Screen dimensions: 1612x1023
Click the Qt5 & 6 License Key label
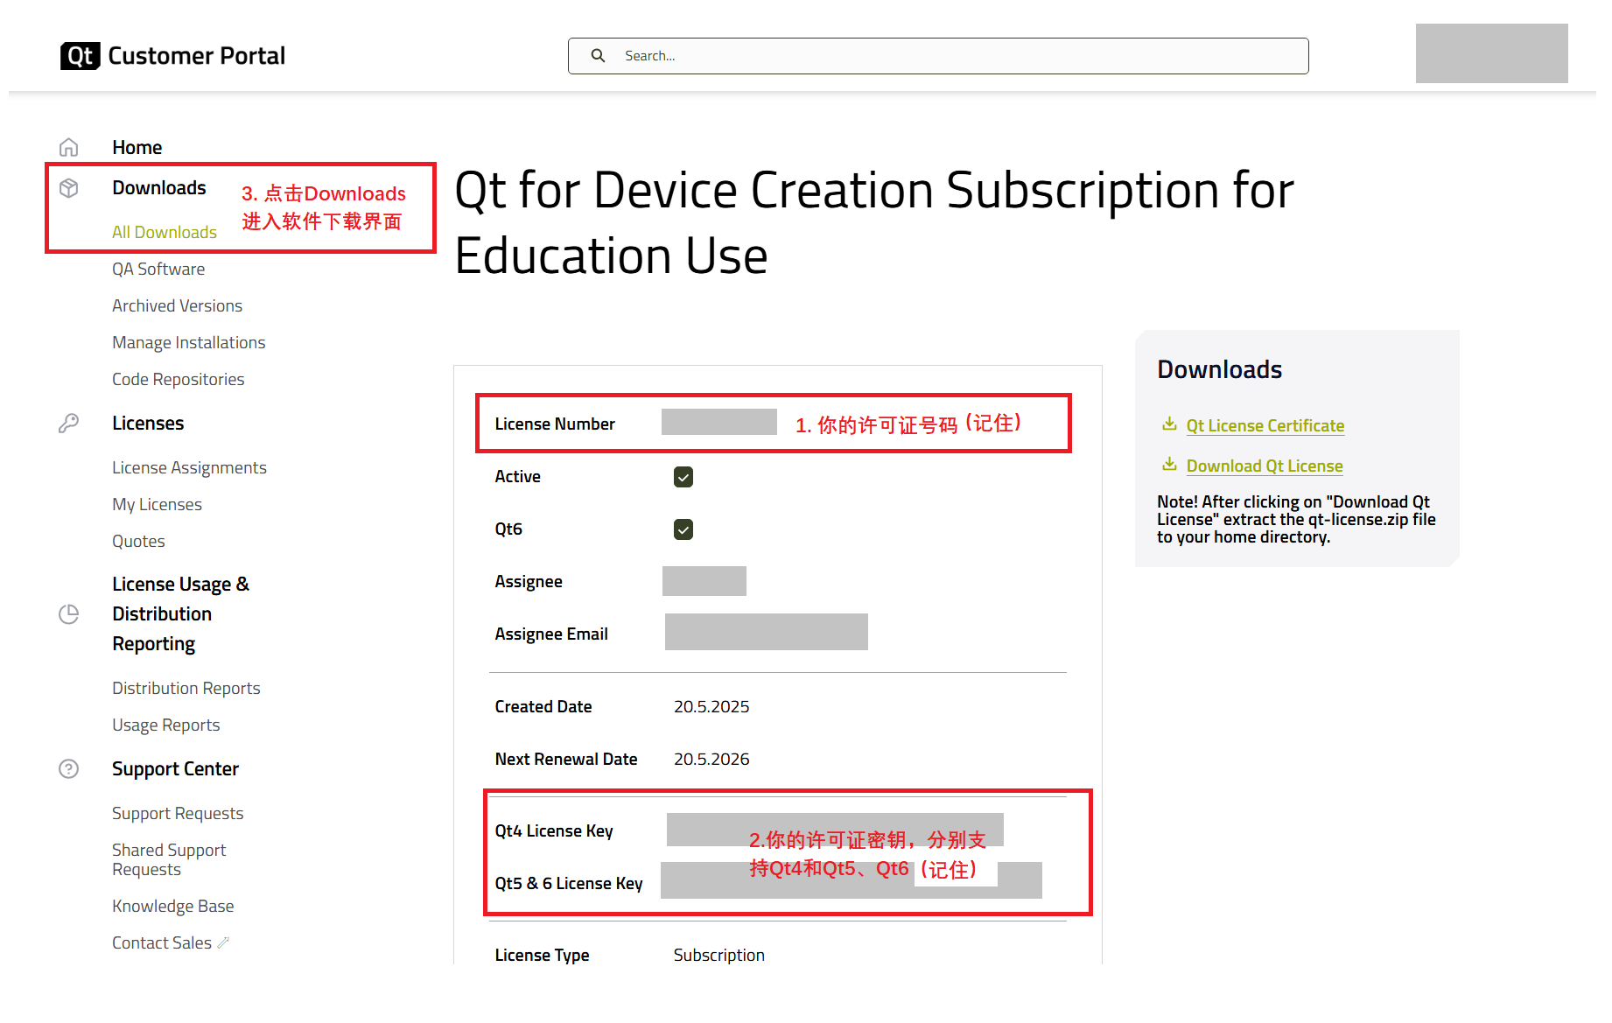pos(568,884)
